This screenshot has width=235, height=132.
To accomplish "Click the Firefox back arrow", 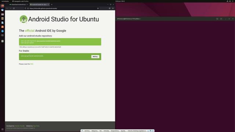I will pos(7,8).
